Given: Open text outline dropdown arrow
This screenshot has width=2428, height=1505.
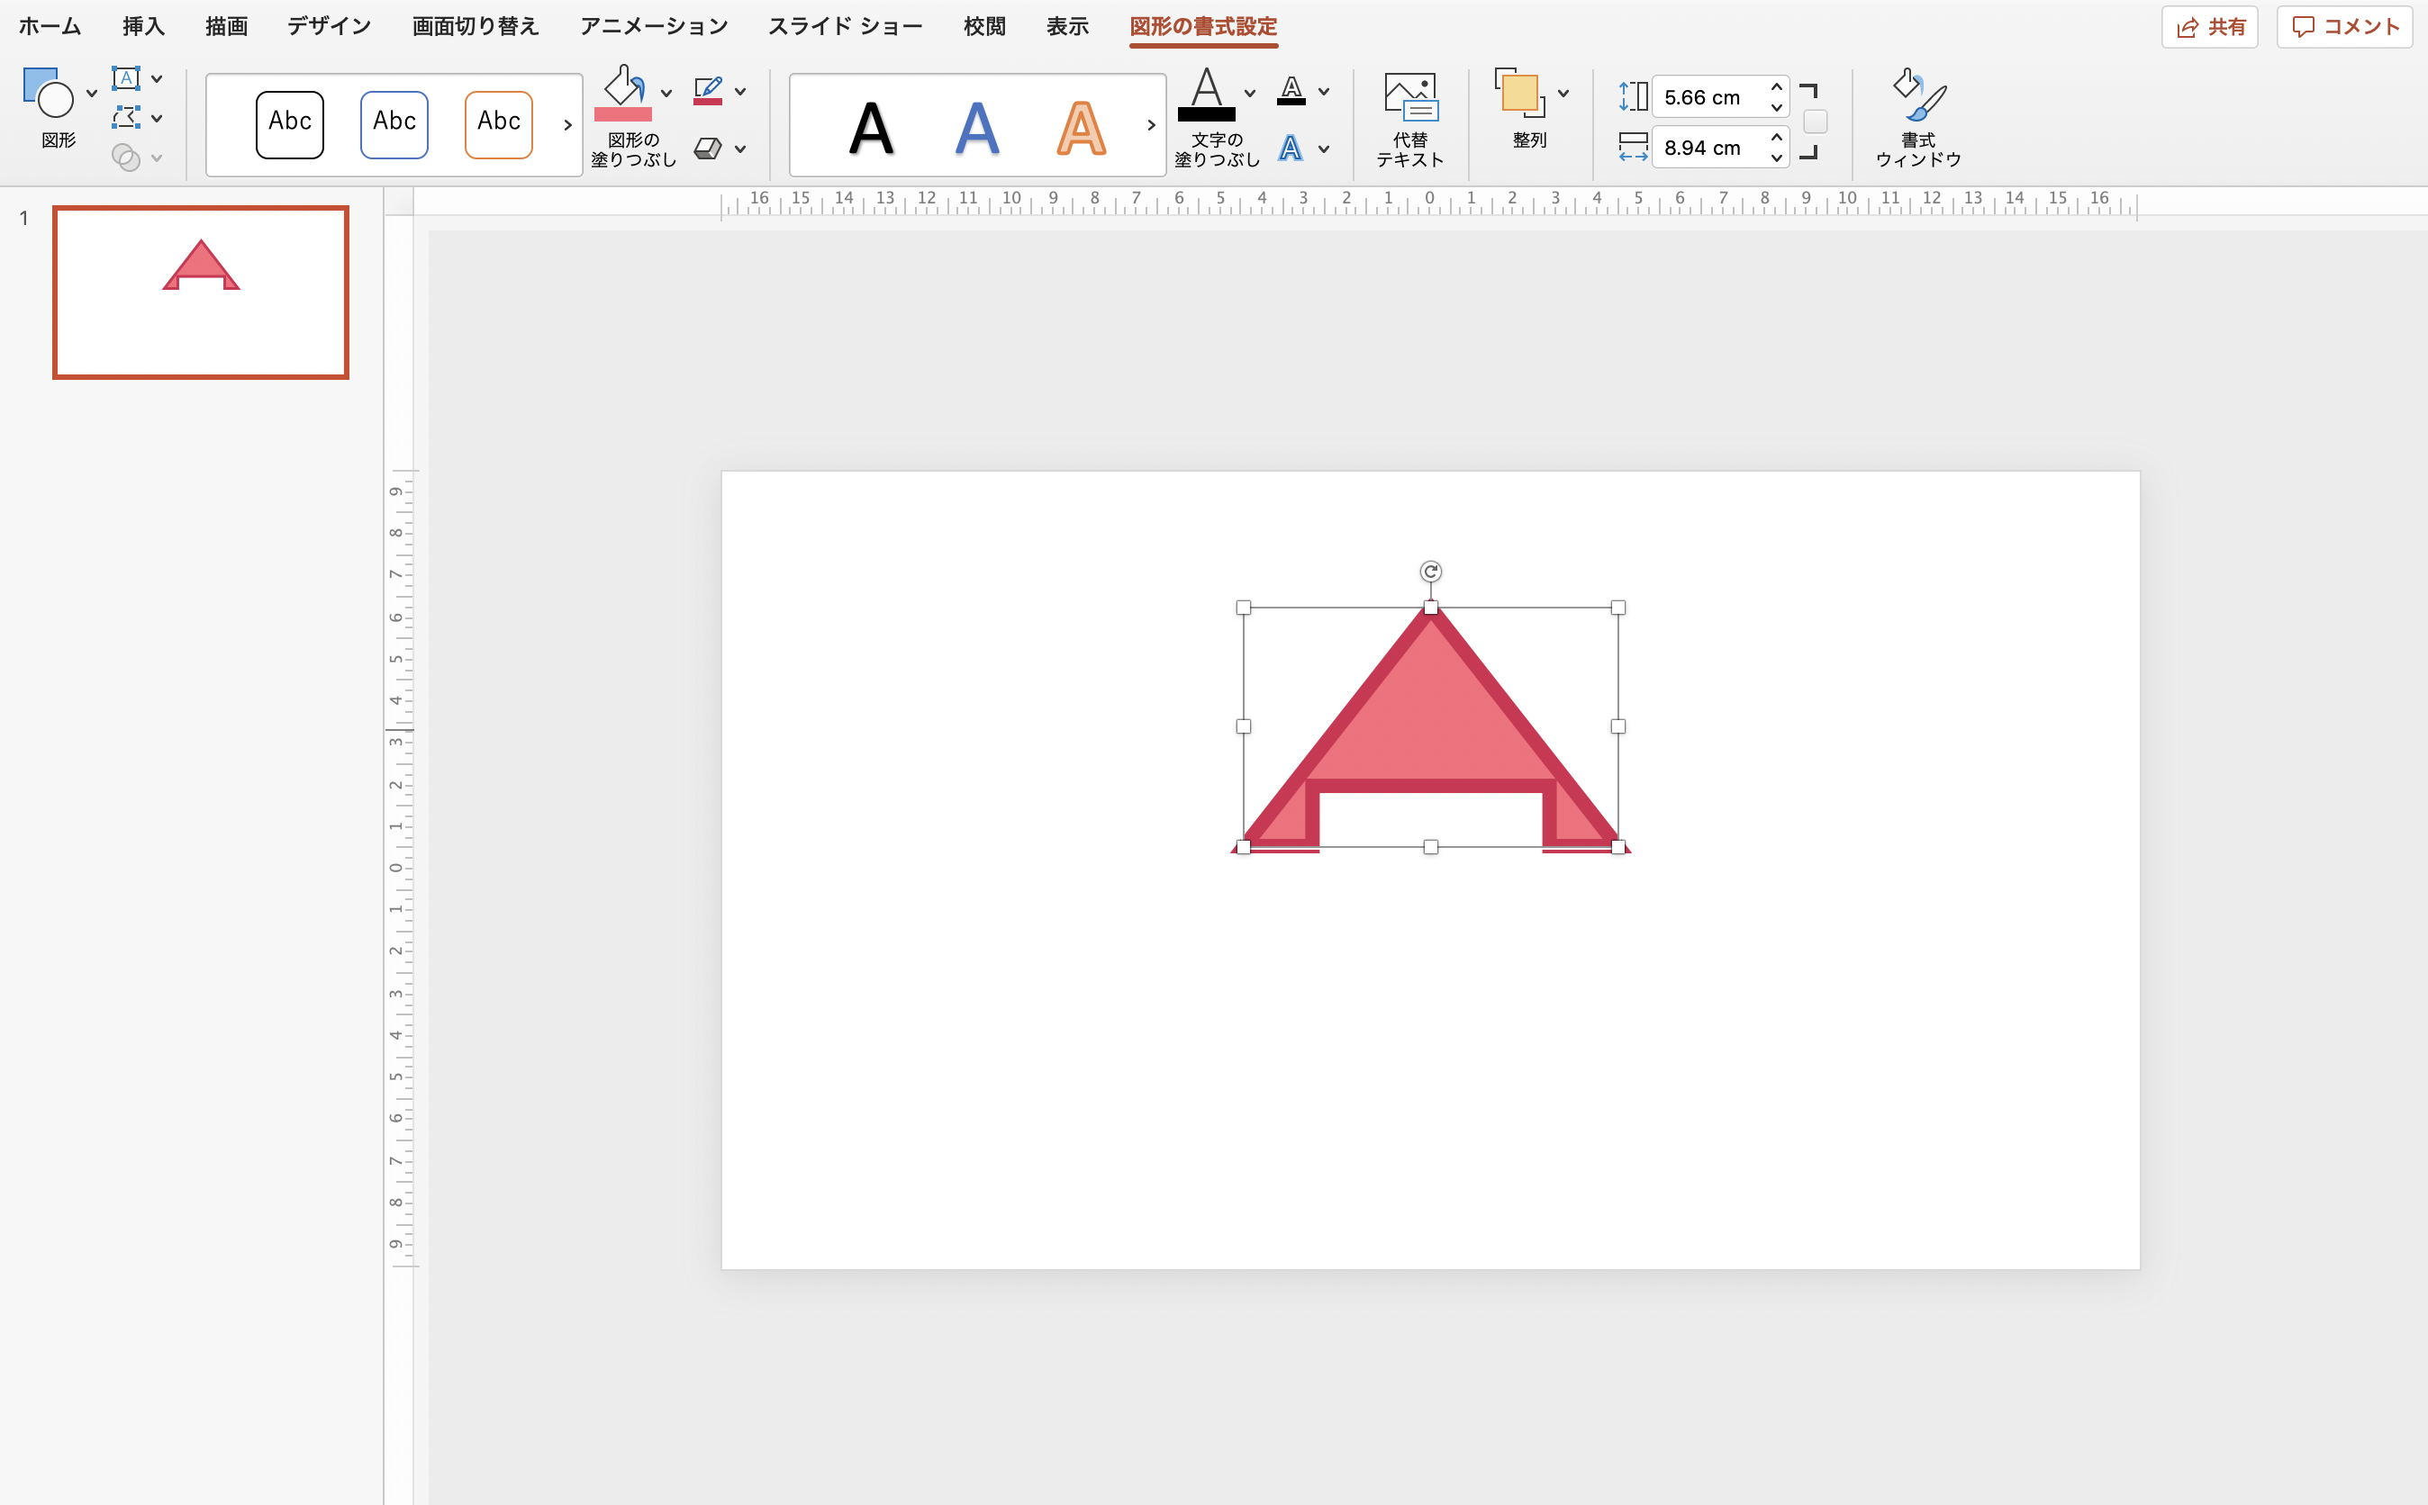Looking at the screenshot, I should click(x=1324, y=92).
